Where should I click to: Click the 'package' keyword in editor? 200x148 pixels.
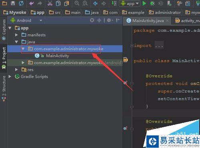[144, 31]
